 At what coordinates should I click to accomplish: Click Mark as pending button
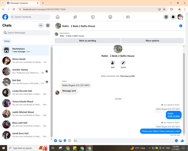tap(88, 41)
